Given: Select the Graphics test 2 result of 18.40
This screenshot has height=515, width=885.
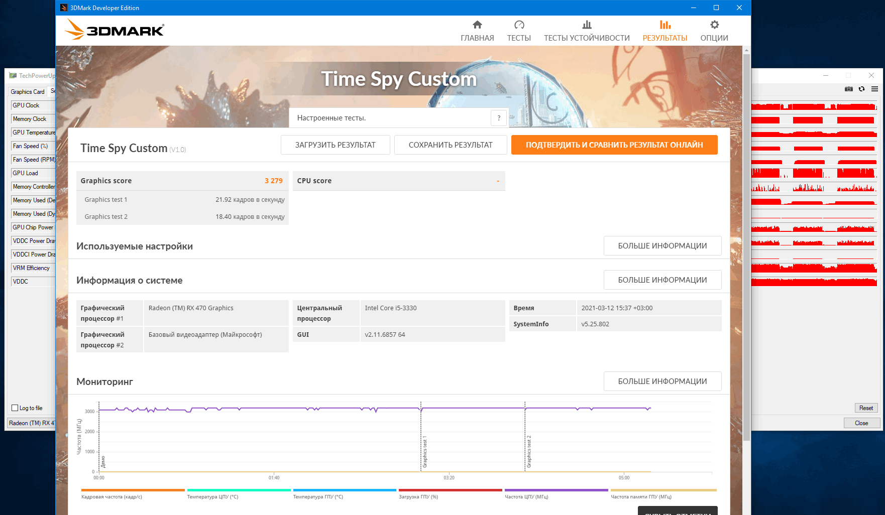Looking at the screenshot, I should pyautogui.click(x=250, y=217).
